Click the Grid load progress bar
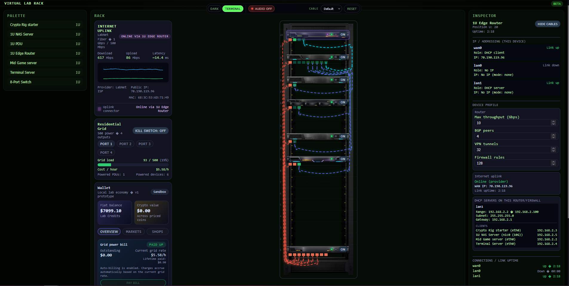Screen dimensions: 569x286 tap(133, 164)
